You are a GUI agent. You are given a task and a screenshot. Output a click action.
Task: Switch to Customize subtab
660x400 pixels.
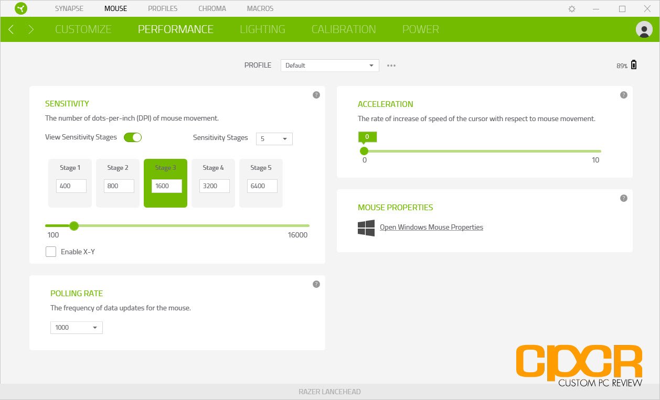(x=83, y=29)
